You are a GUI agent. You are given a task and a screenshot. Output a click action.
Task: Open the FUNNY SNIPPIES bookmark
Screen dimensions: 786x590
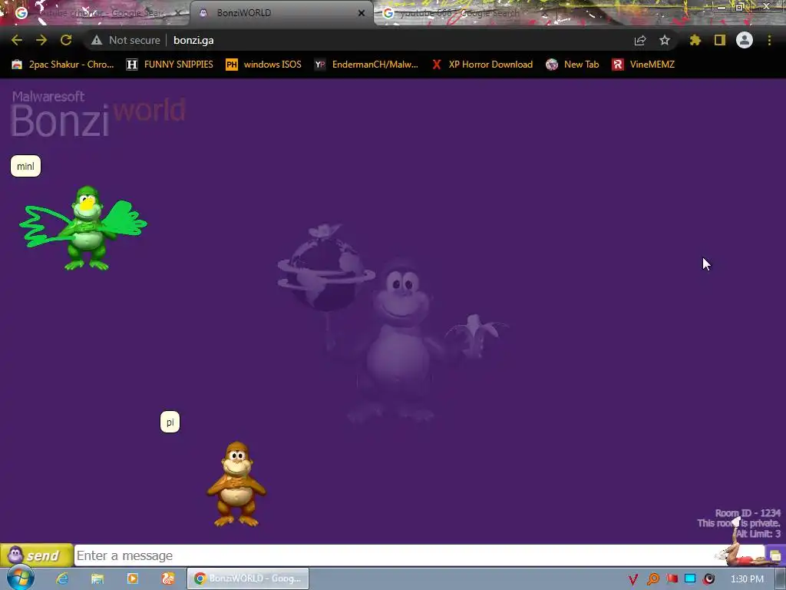[x=170, y=65]
